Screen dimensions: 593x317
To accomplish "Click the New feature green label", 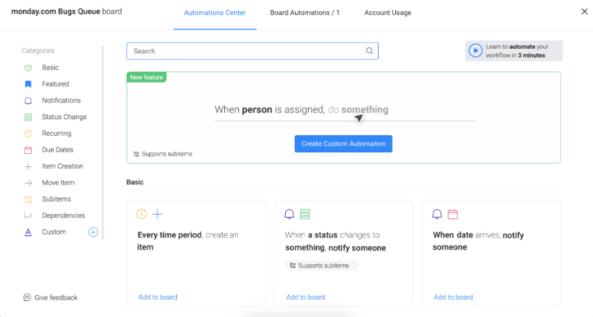I will coord(147,77).
